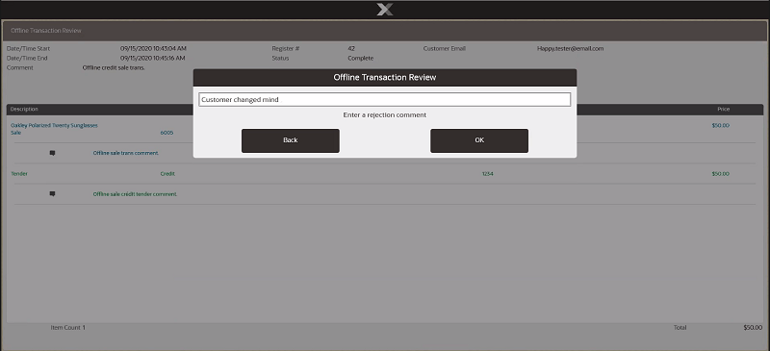Viewport: 770px width, 351px height.
Task: Click comment icon beside credit tender comment
Action: click(53, 194)
